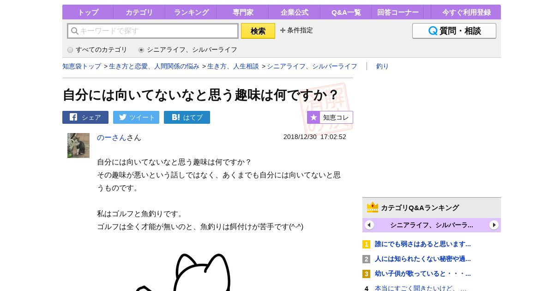Screen dimensions: 554x291
Task: Click ranking category label シニアライフ、シルバーラ...
Action: (x=432, y=225)
